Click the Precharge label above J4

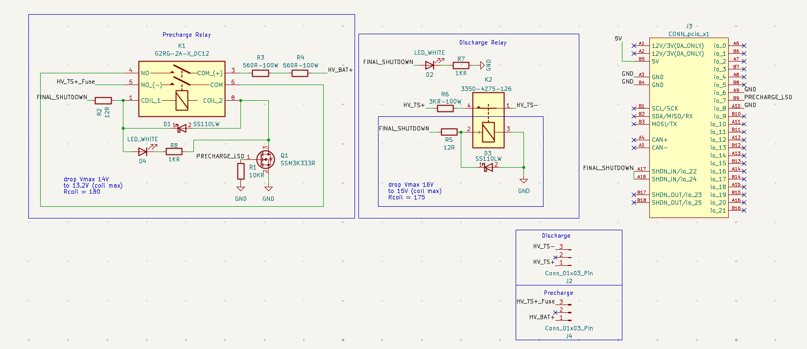(x=558, y=293)
